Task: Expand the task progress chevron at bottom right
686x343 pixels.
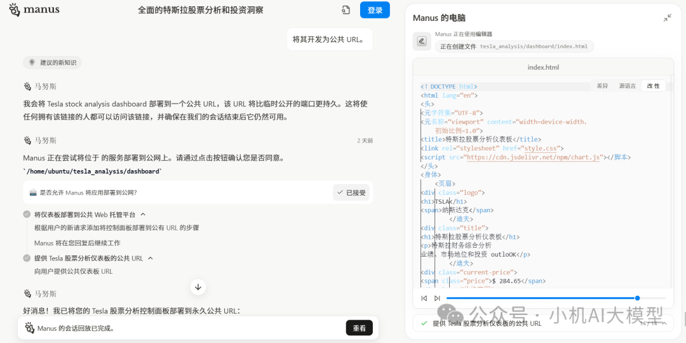Action: point(664,323)
